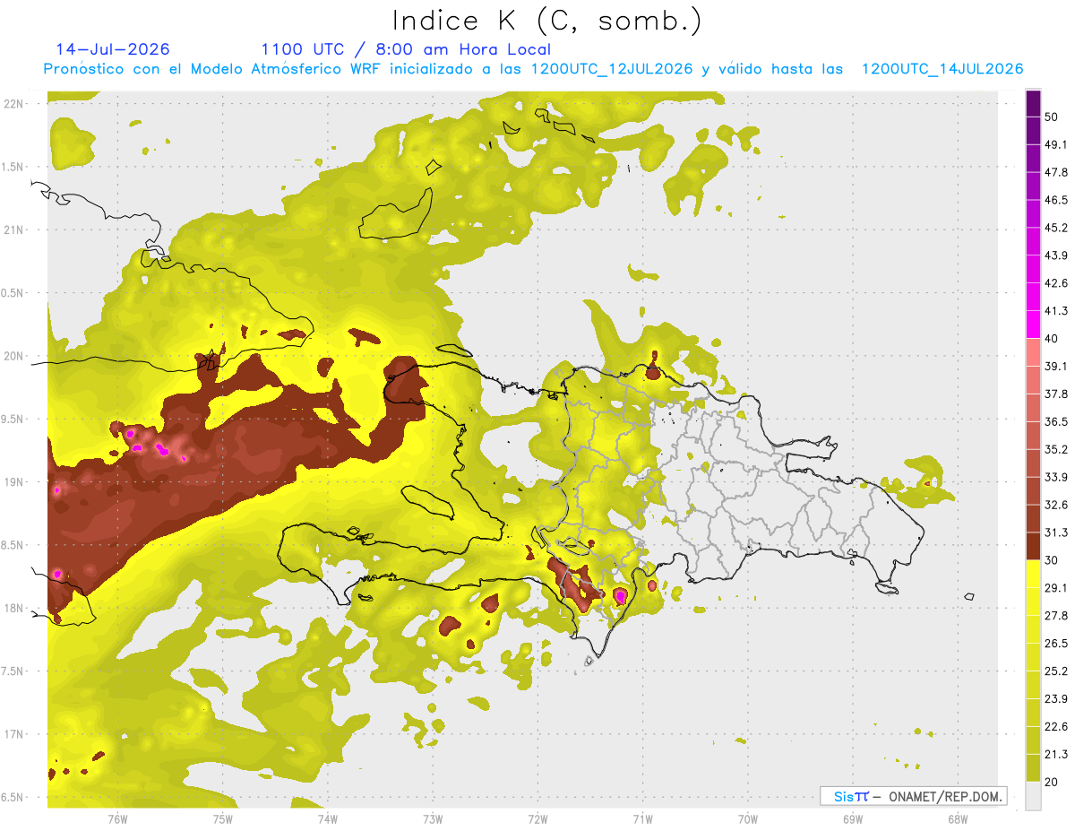This screenshot has height=831, width=1075.
Task: Click the colorbar value 27.8
Action: pyautogui.click(x=1056, y=615)
